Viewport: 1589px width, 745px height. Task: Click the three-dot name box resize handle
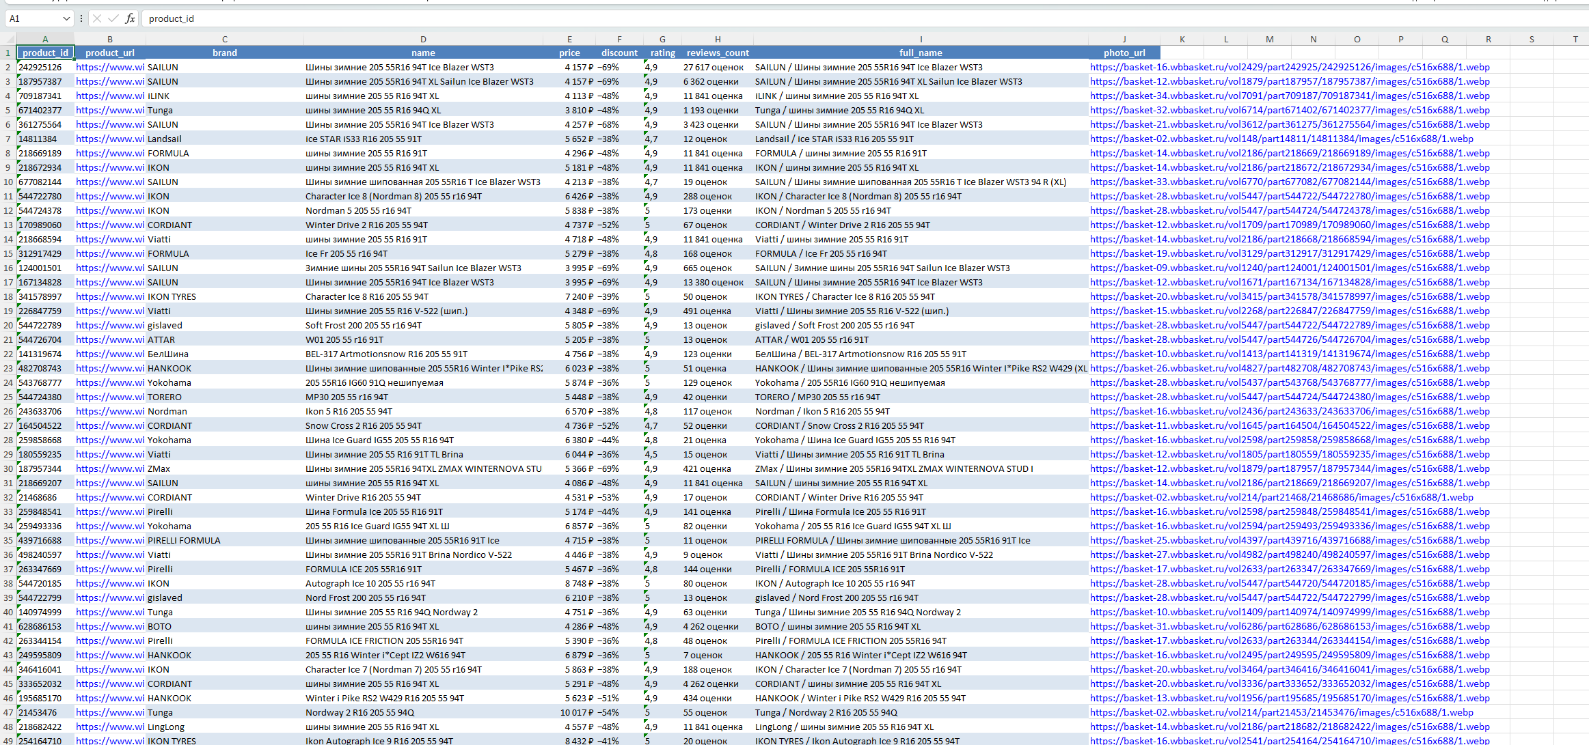point(81,18)
